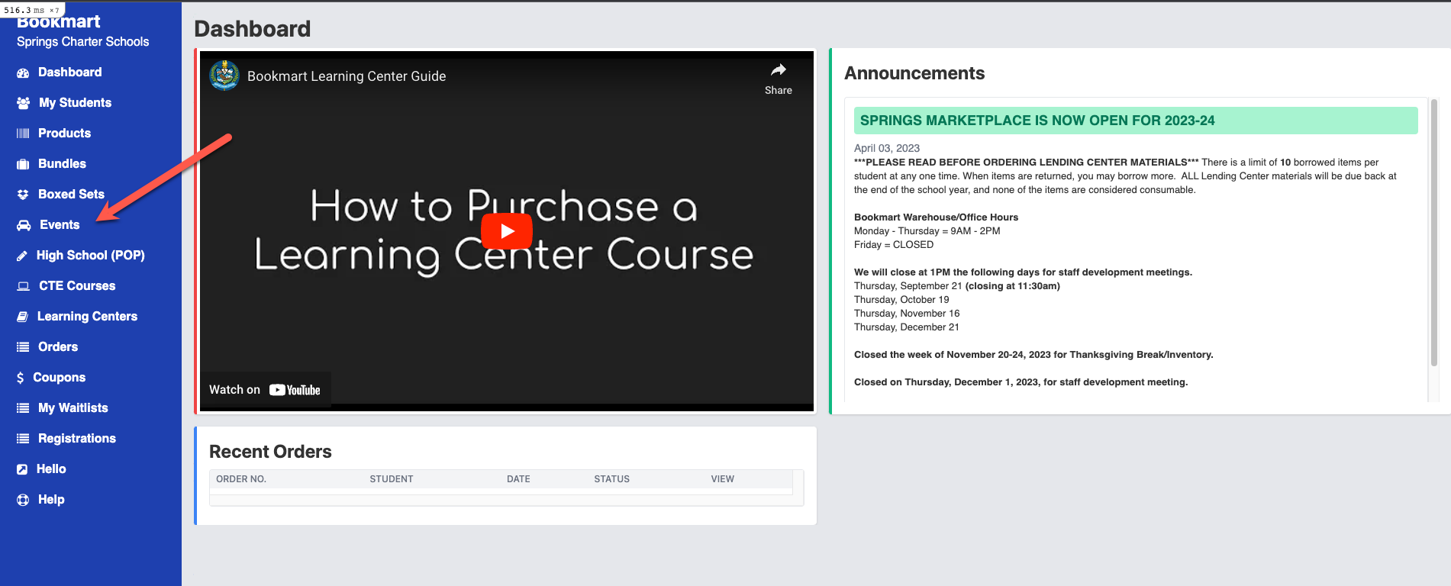
Task: Click the STUDENT column header
Action: click(x=392, y=479)
